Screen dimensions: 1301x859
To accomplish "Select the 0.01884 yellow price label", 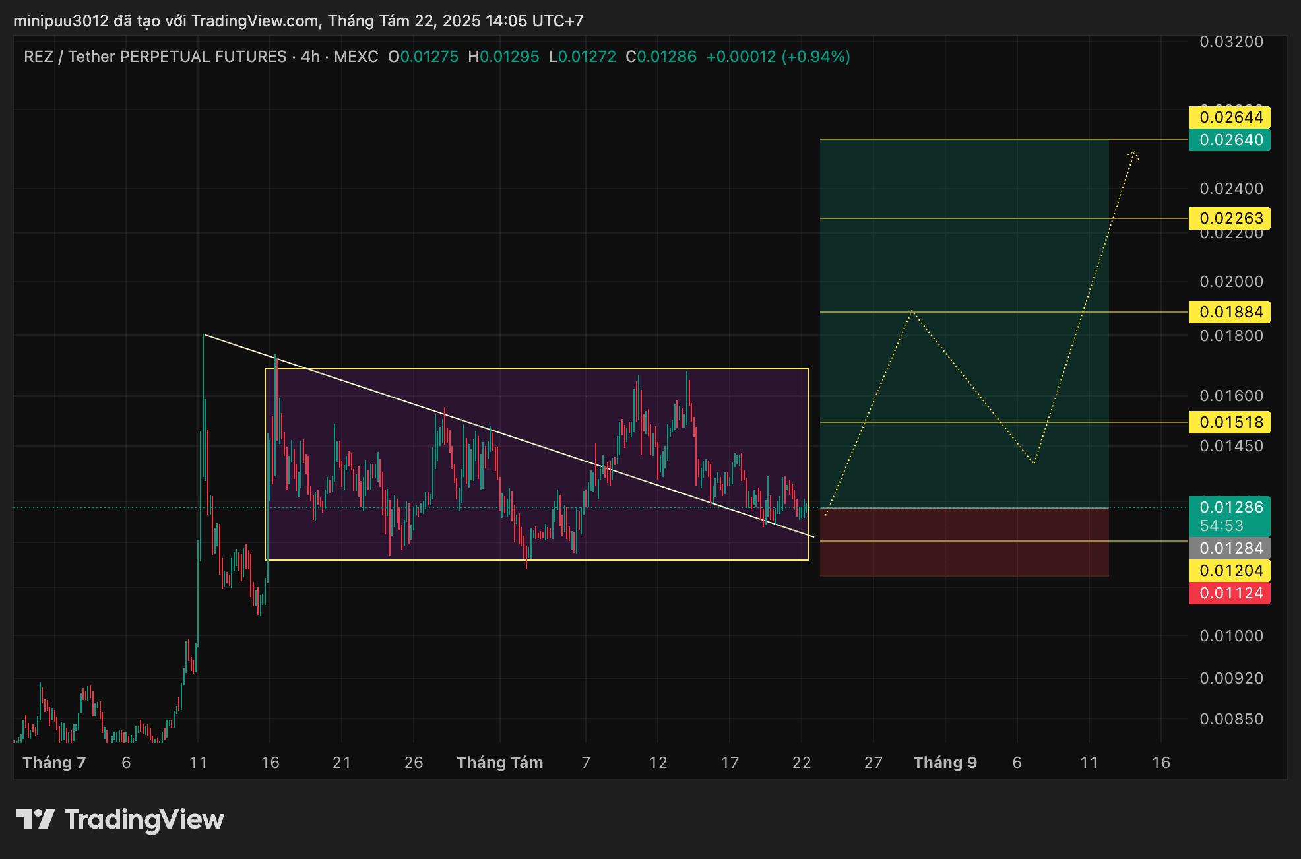I will click(x=1230, y=312).
